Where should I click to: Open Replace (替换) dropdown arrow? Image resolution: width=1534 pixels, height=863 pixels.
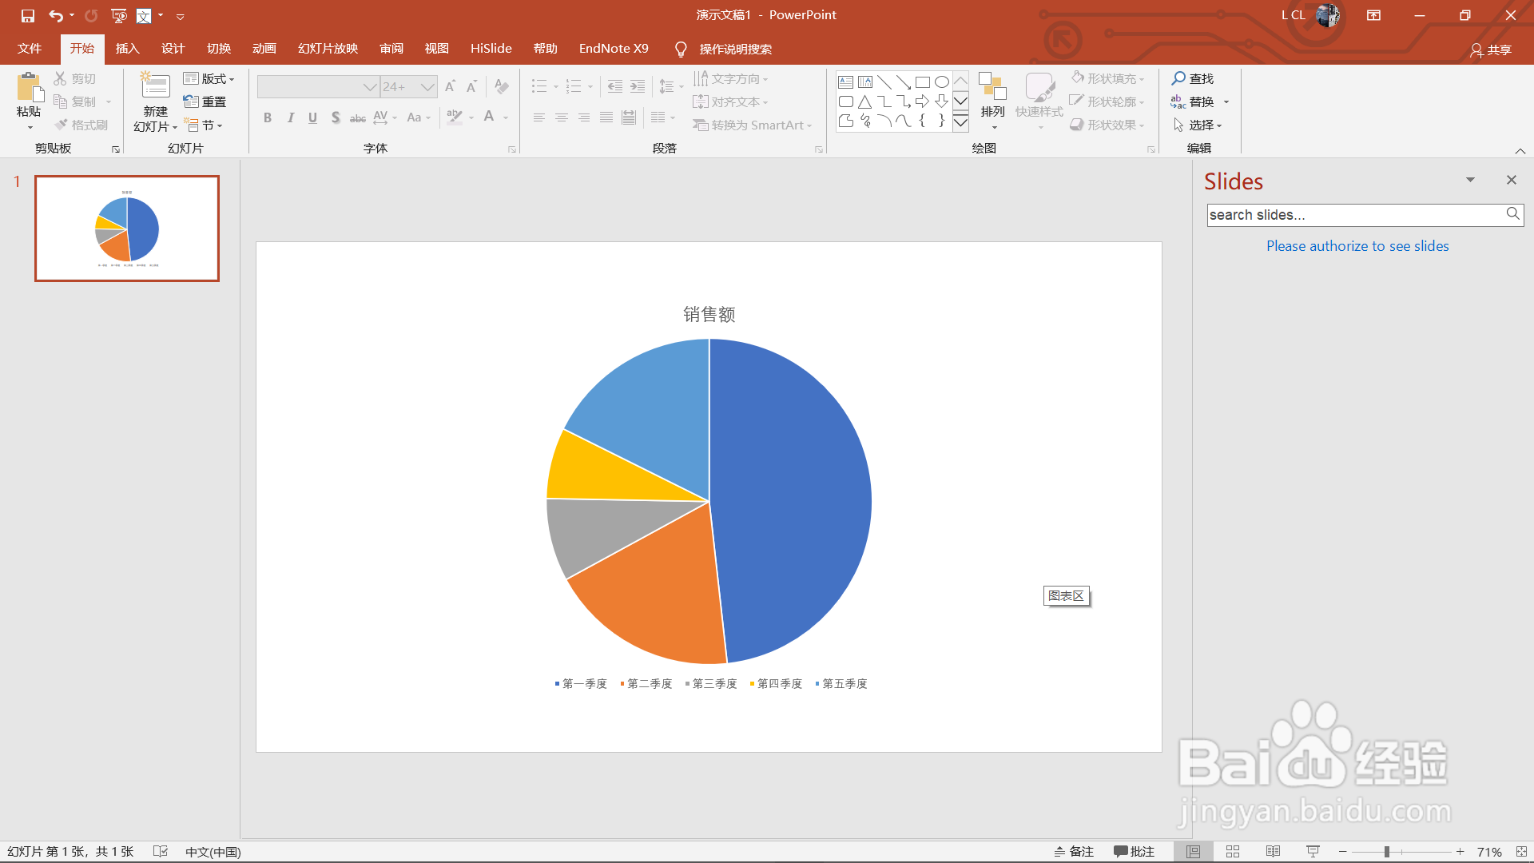(1226, 102)
